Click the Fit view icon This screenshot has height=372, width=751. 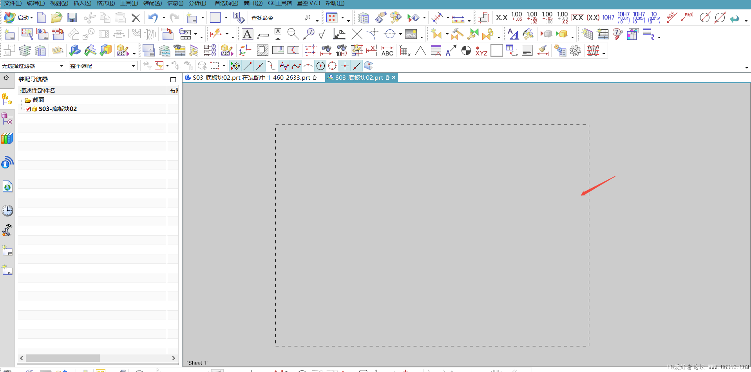[x=332, y=18]
